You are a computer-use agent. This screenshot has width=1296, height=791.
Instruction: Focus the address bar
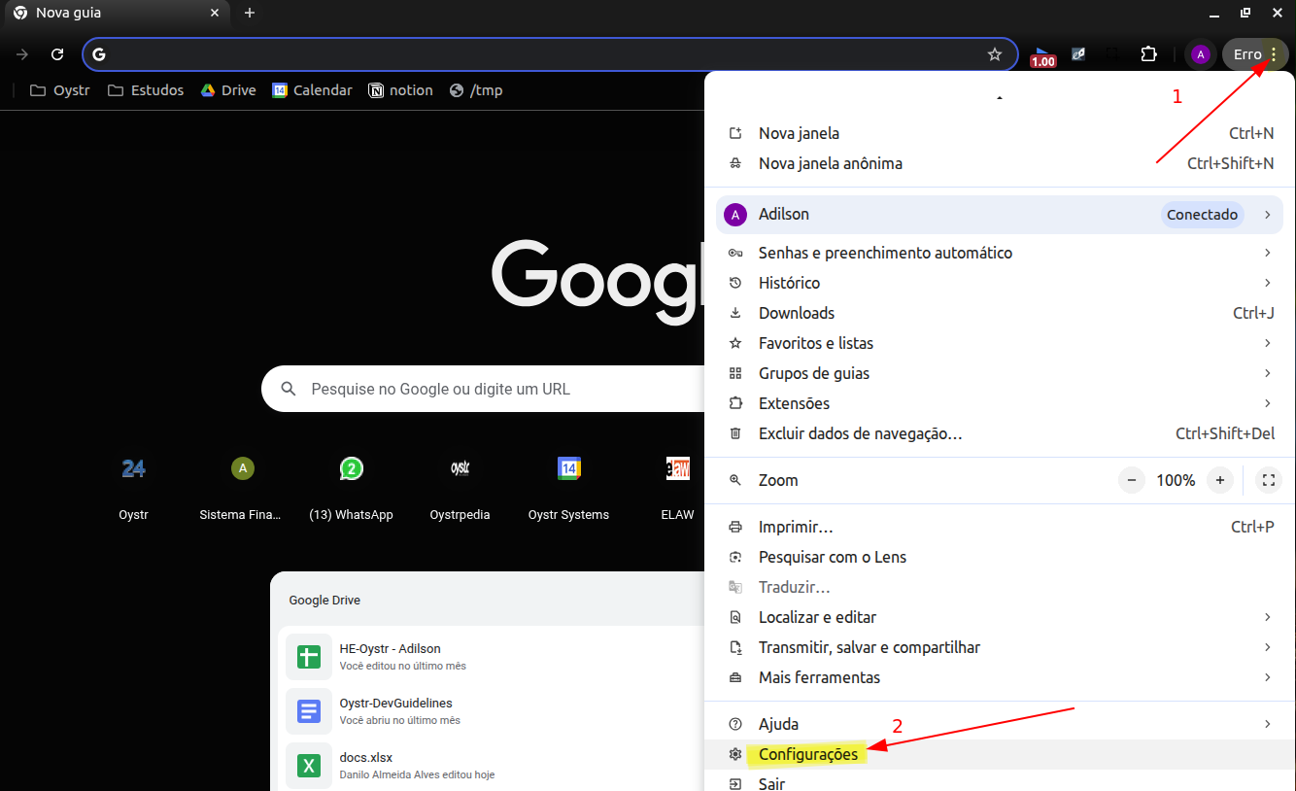tap(550, 54)
